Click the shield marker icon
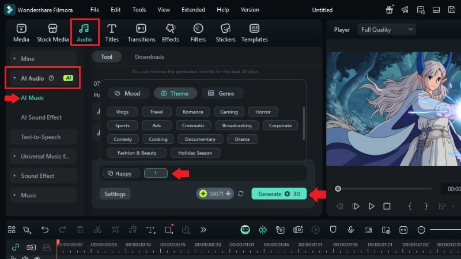 [333, 229]
